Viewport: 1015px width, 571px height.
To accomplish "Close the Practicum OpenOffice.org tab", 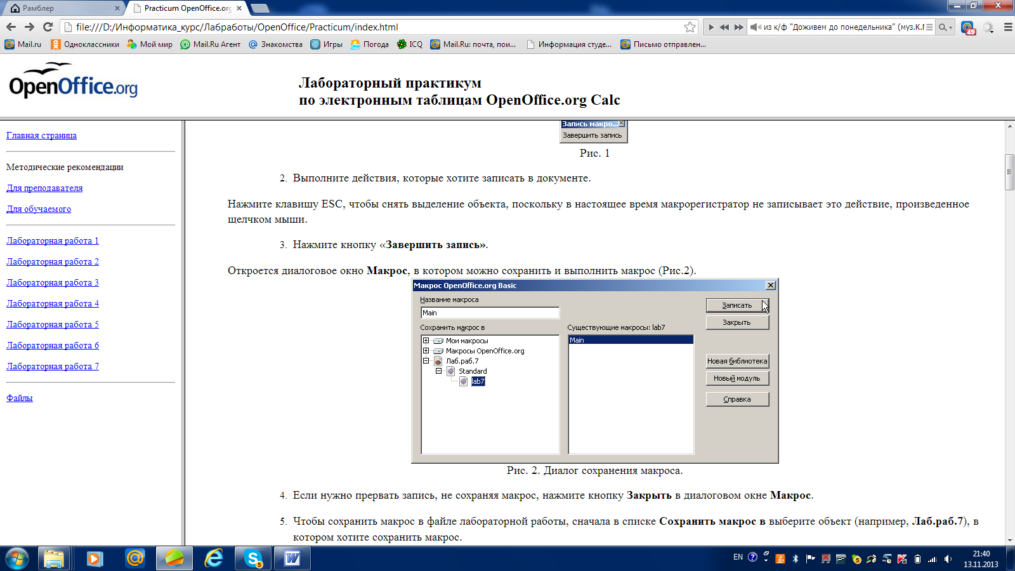I will coord(239,8).
